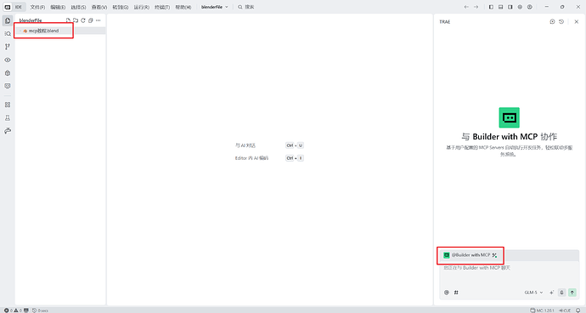The image size is (586, 313).
Task: Open tools icon beside Builder with MCP
Action: click(x=494, y=255)
